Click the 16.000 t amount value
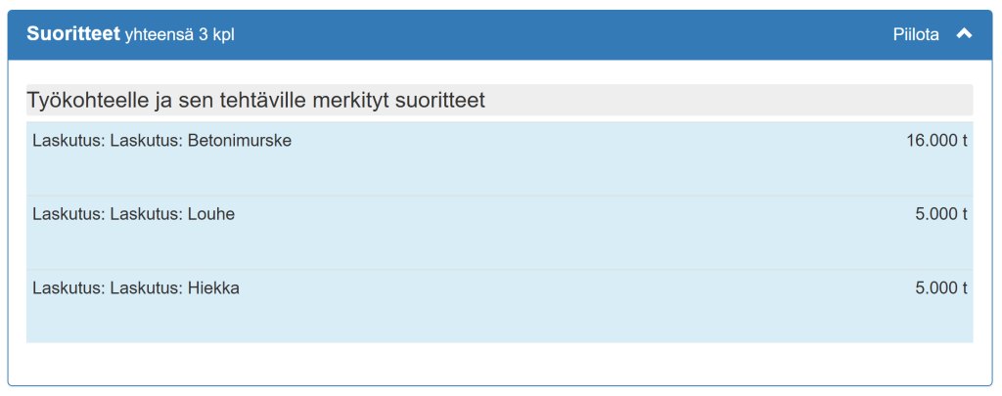The image size is (1002, 396). [x=936, y=141]
